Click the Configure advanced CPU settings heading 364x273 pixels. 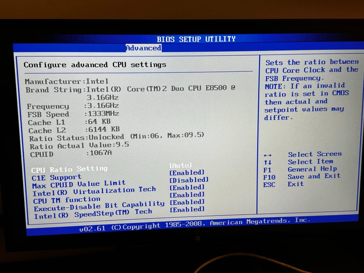[x=95, y=64]
